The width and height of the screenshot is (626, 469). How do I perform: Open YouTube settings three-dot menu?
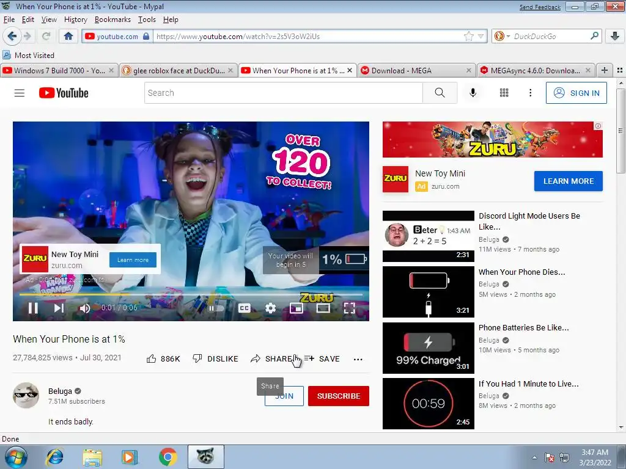530,93
